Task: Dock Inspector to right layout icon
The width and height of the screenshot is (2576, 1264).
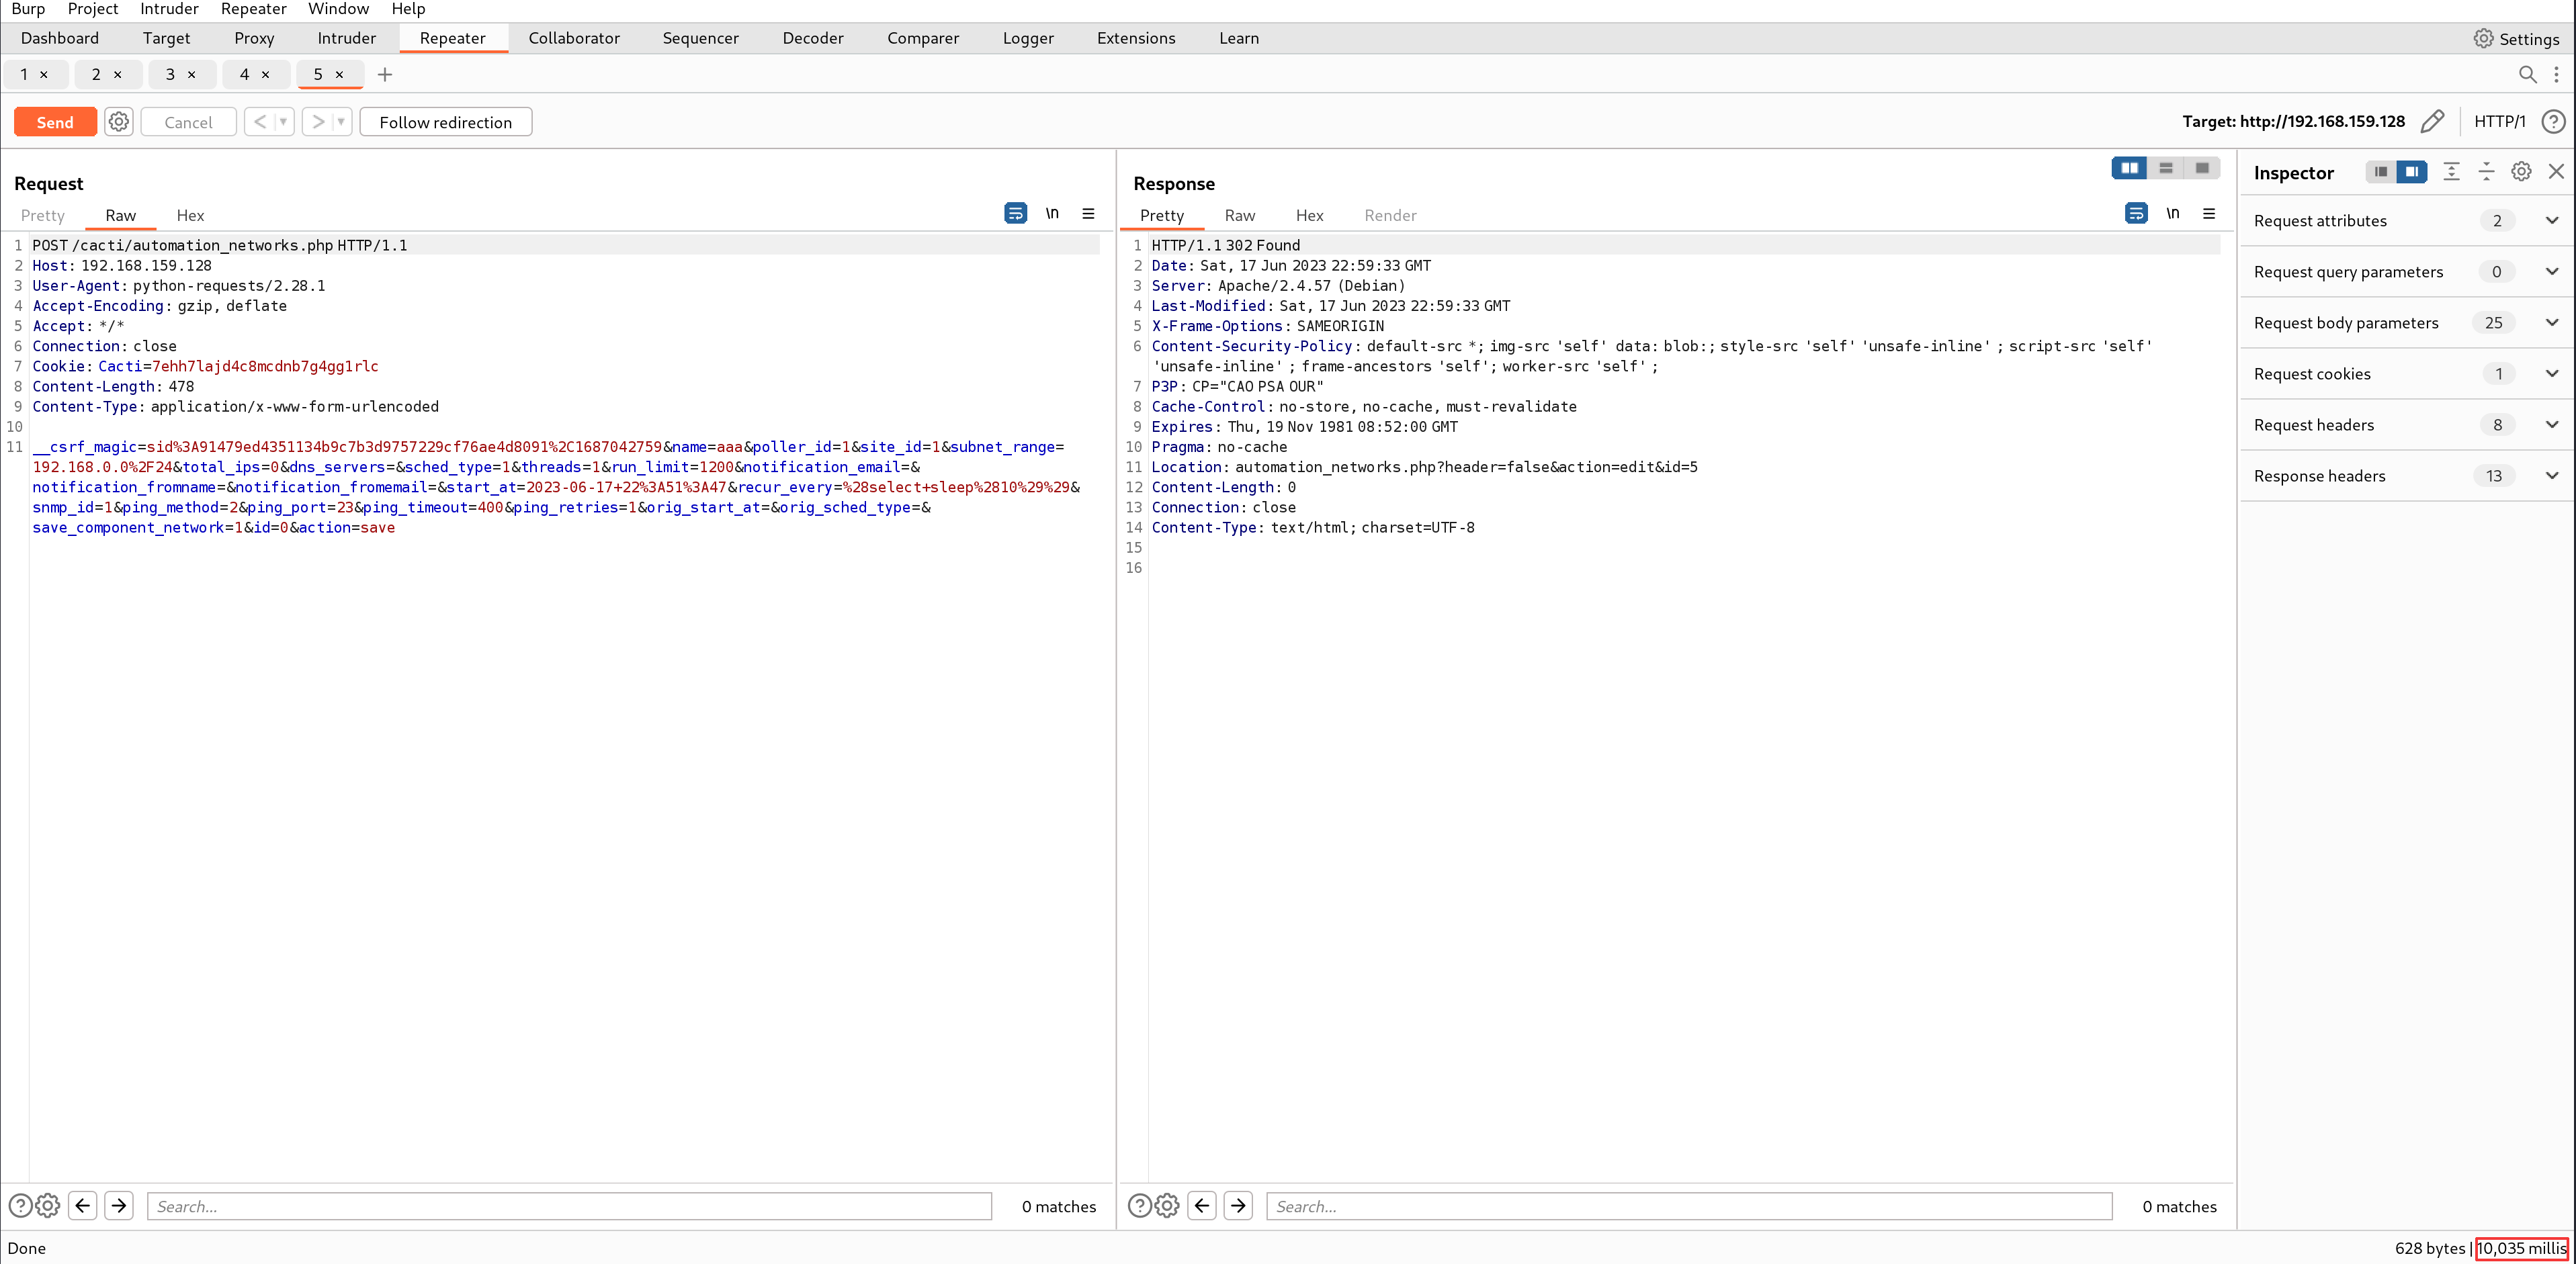Action: pos(2412,172)
